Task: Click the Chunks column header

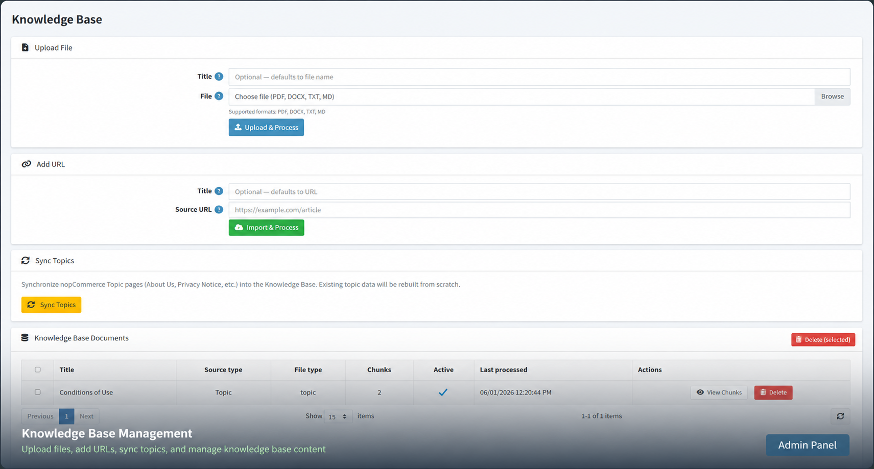Action: pyautogui.click(x=379, y=370)
